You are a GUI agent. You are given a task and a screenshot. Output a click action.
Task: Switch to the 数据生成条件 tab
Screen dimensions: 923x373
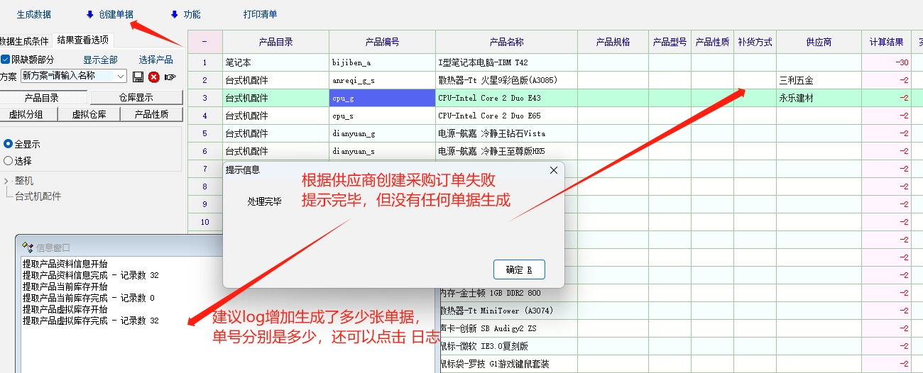[24, 40]
